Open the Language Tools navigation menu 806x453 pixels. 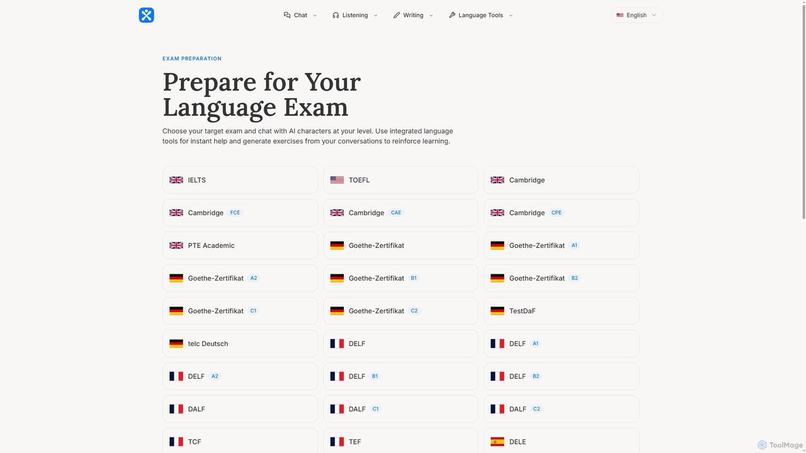click(x=481, y=15)
